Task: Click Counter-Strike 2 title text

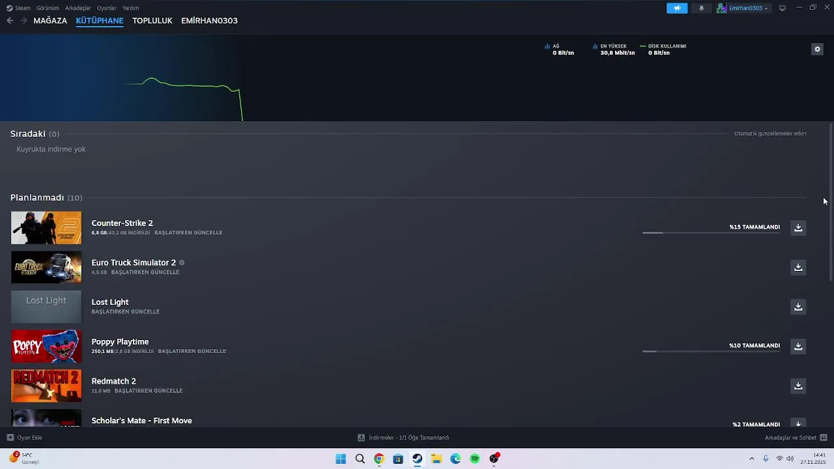Action: (x=122, y=223)
